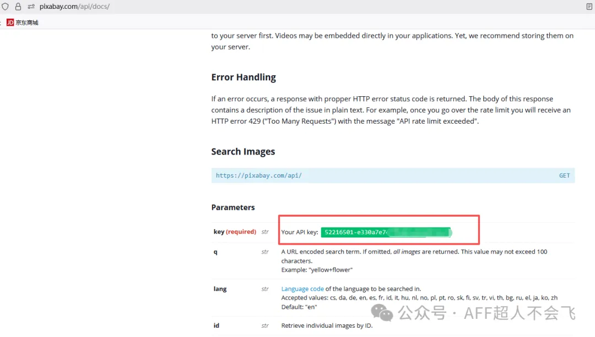Click the GET method label
Viewport: 595px width, 337px height.
pos(564,175)
